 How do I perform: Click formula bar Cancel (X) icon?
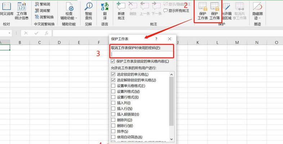pyautogui.click(x=26, y=33)
